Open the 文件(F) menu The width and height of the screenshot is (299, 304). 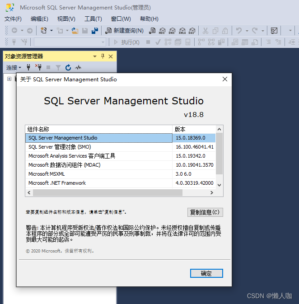pos(13,19)
